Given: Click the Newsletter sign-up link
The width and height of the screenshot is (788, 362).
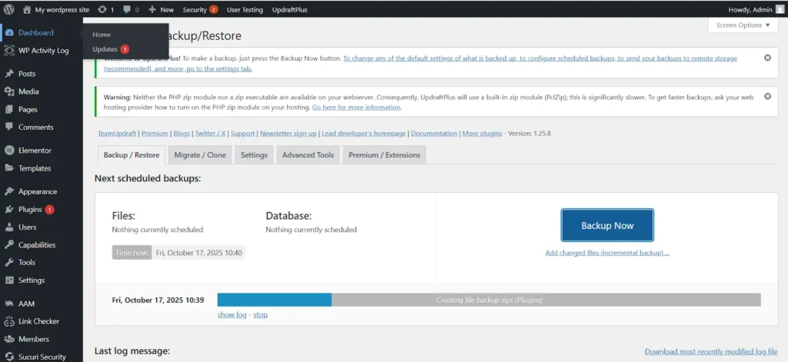Looking at the screenshot, I should [x=288, y=134].
